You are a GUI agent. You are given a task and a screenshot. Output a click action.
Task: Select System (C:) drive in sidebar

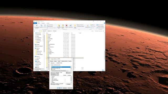click(x=39, y=69)
